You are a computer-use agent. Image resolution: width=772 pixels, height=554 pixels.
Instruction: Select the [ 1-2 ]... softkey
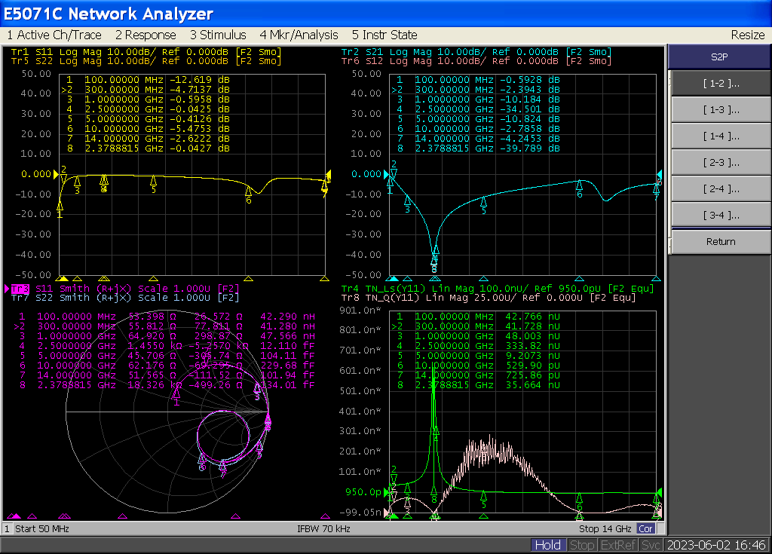(721, 83)
